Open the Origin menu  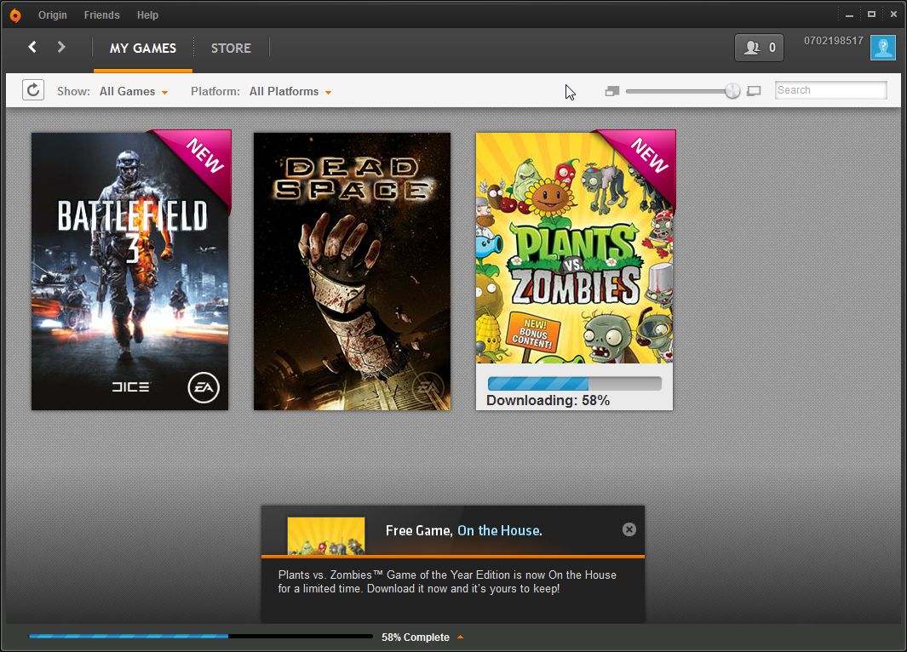(x=53, y=15)
